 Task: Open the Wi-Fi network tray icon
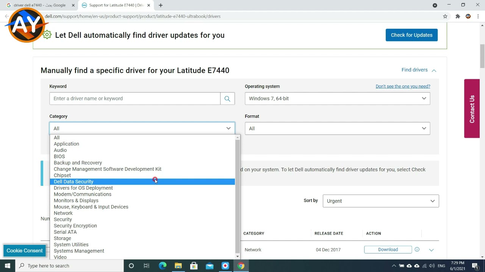(x=425, y=266)
